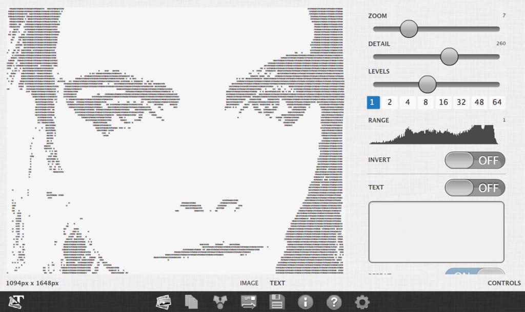Open the info icon
This screenshot has height=312, width=525.
[306, 302]
